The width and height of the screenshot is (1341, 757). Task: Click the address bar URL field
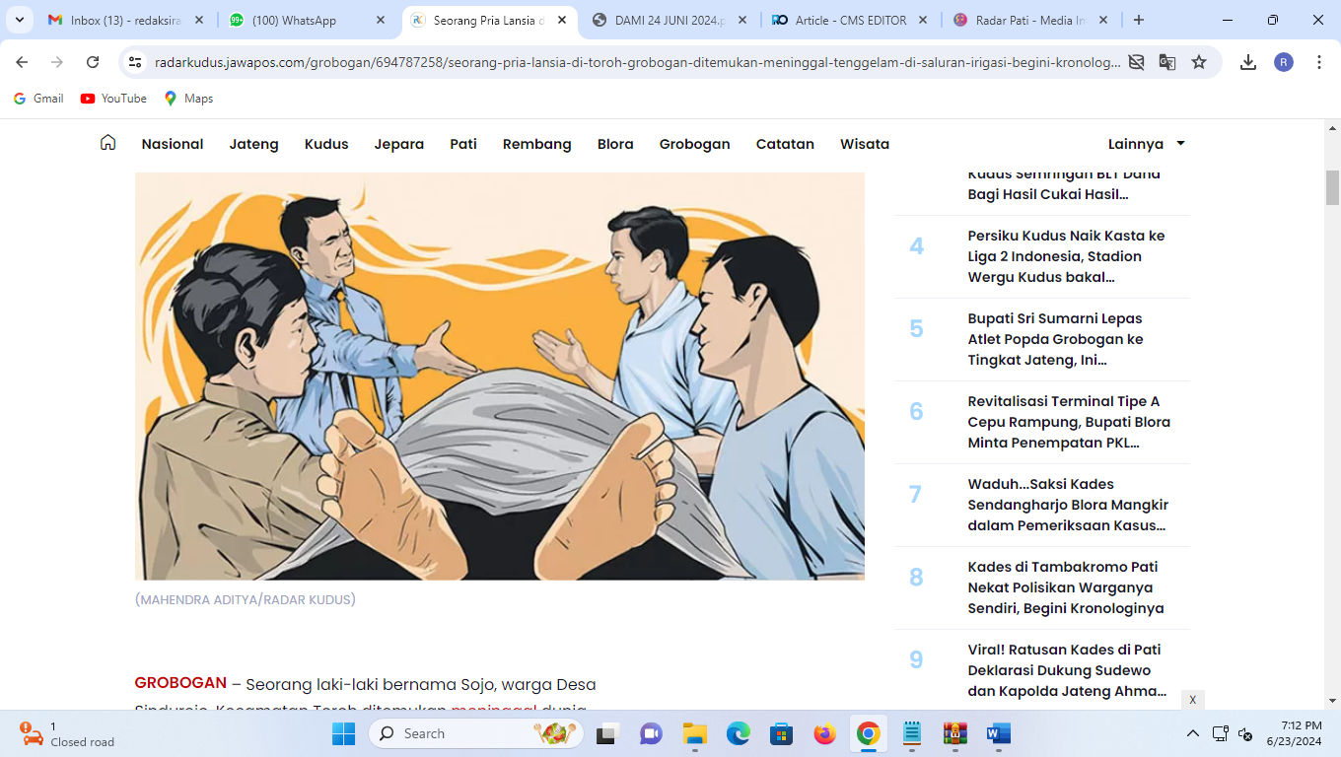(637, 62)
